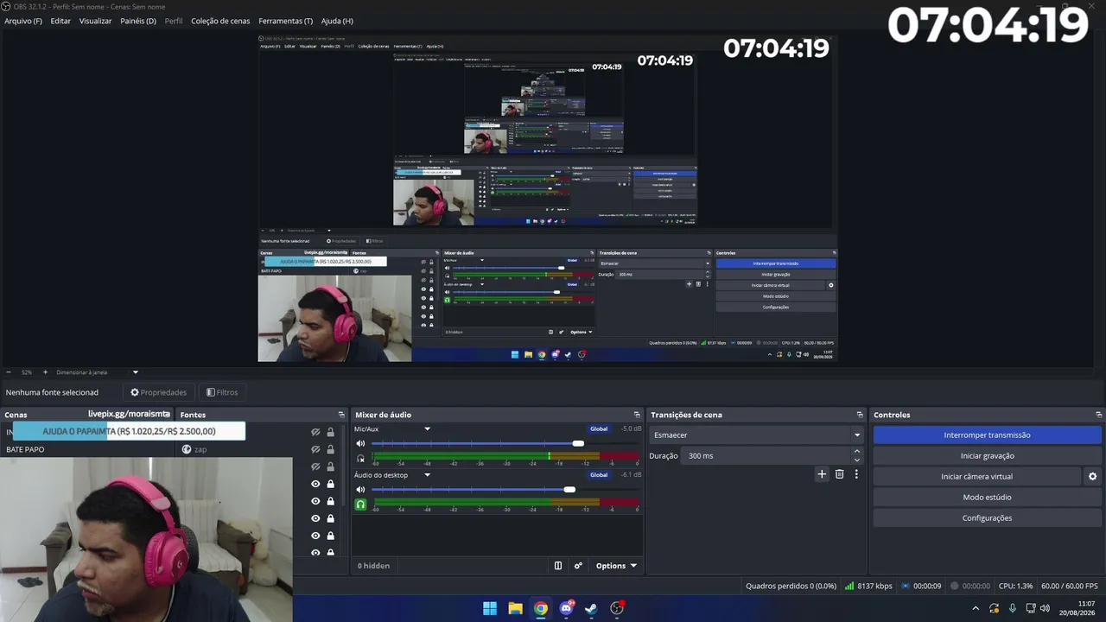The height and width of the screenshot is (622, 1106).
Task: Click the Mic/Aux monitoring icon below the speaker
Action: click(360, 459)
